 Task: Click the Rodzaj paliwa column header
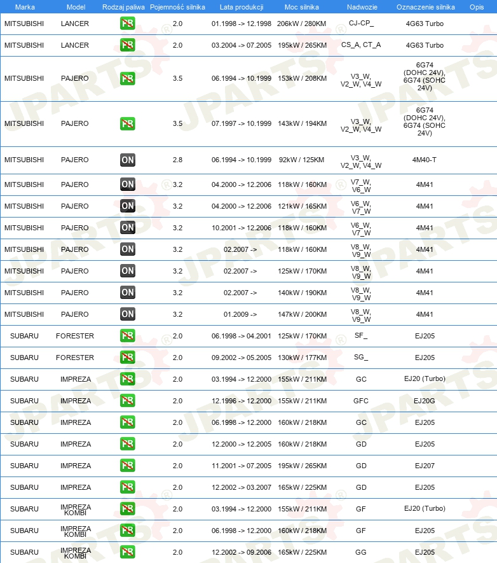coord(123,7)
